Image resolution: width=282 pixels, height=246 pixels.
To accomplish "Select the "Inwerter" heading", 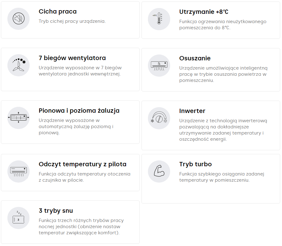I will pyautogui.click(x=192, y=111).
